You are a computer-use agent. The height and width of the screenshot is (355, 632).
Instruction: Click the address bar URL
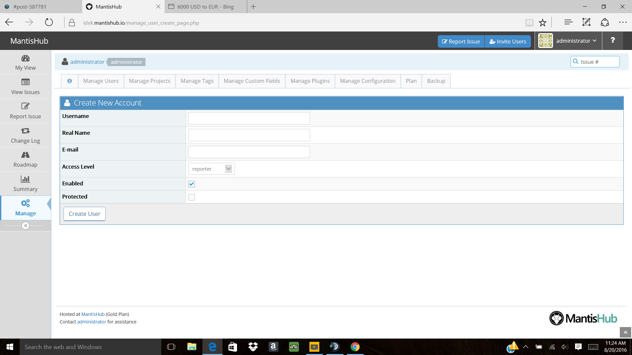[141, 23]
